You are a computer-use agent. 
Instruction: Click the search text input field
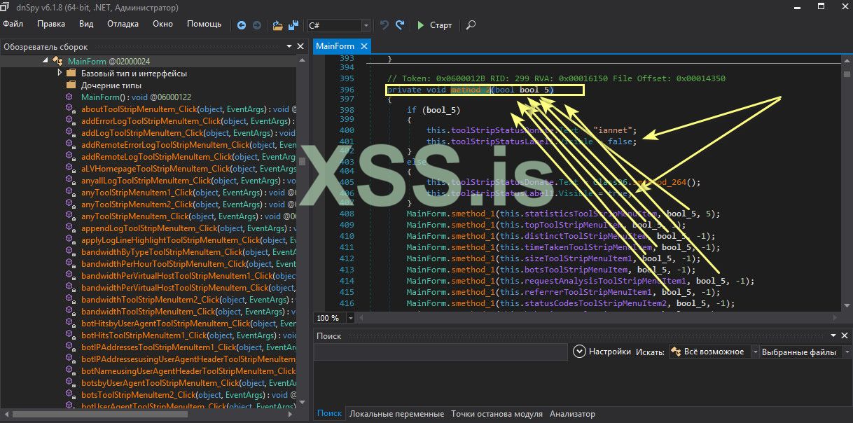tap(441, 352)
